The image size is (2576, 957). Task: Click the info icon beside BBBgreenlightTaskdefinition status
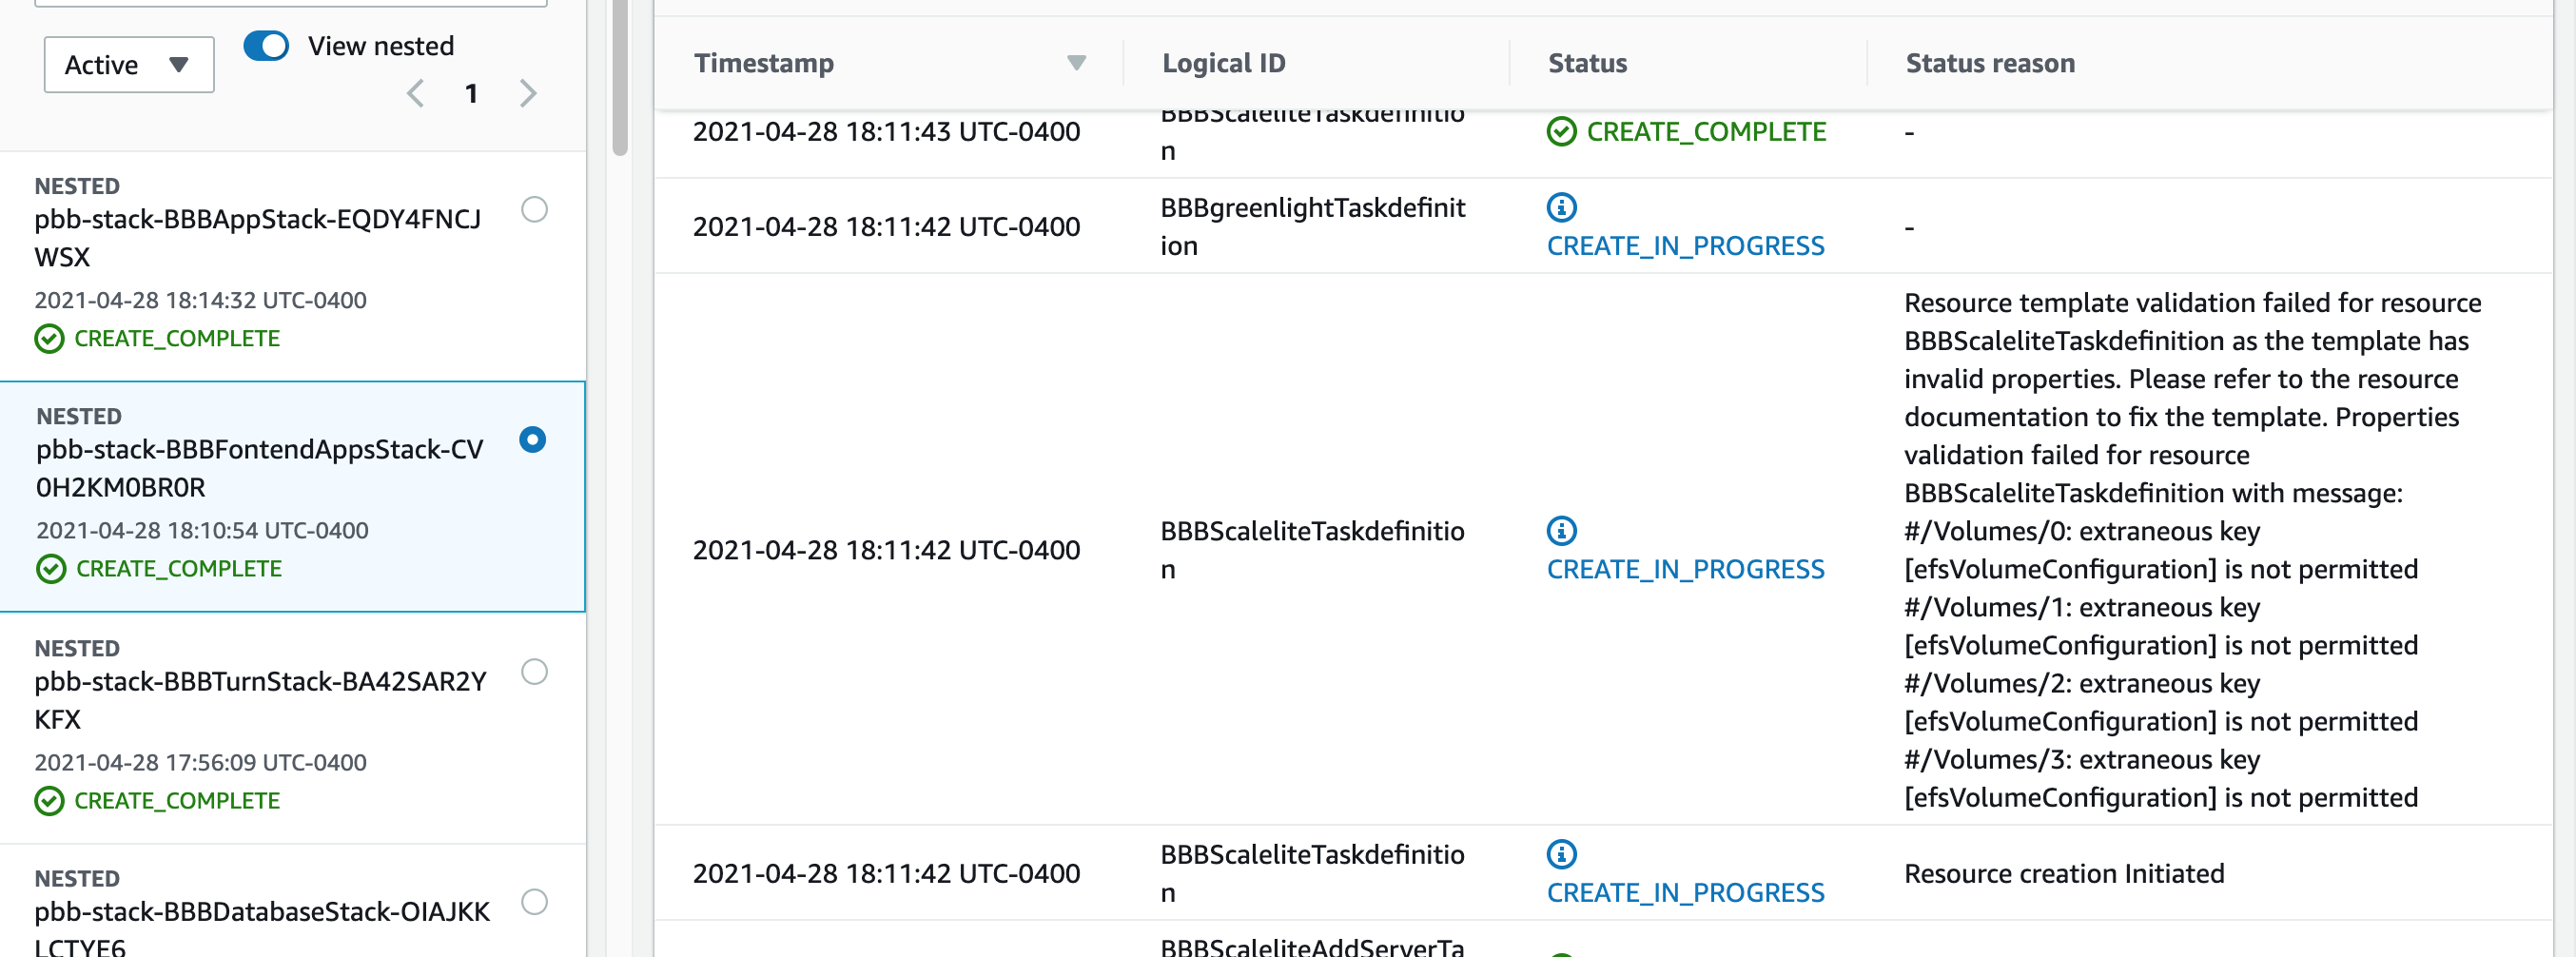point(1561,208)
